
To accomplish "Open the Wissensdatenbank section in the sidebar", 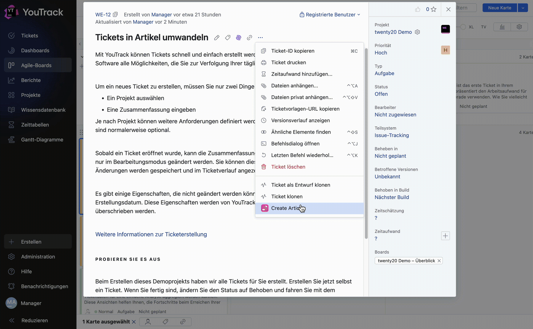I will coord(37,109).
